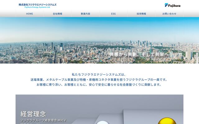Go to the HOME menu item
199x124 pixels.
30,14
